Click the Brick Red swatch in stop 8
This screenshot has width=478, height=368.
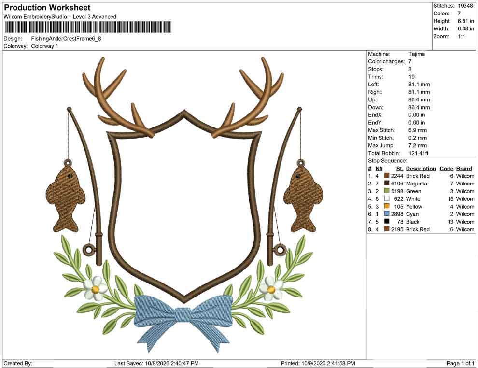coord(387,229)
